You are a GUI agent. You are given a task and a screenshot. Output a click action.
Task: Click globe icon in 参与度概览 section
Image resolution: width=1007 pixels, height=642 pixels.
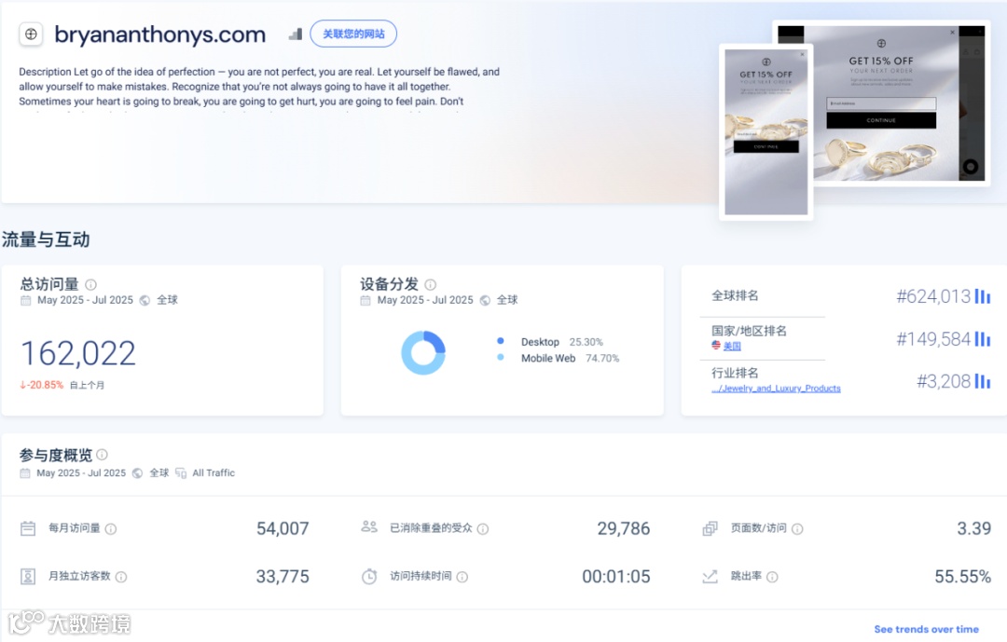[137, 473]
